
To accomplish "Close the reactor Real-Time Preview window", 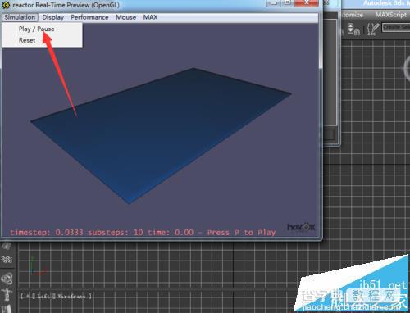I will (307, 3).
